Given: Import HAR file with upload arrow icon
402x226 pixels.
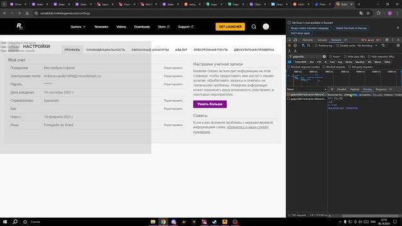Looking at the screenshot, I should click(x=290, y=51).
